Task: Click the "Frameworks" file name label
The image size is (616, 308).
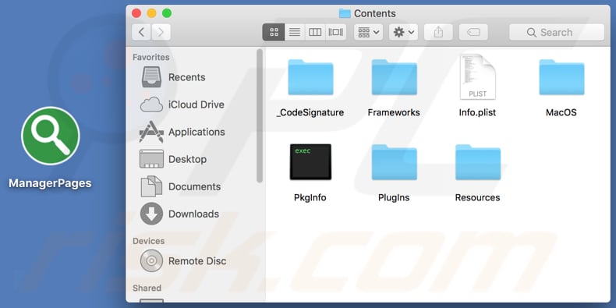Action: point(394,113)
